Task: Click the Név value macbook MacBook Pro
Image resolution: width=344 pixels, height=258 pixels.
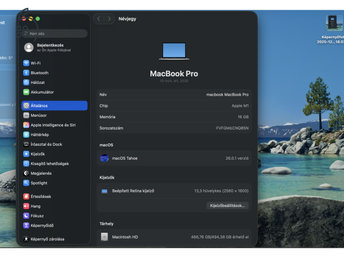Action: pyautogui.click(x=227, y=95)
